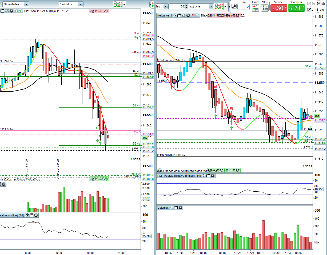Click the alert bell icon on left chart
Screen dimensions: 327x255
point(7,11)
